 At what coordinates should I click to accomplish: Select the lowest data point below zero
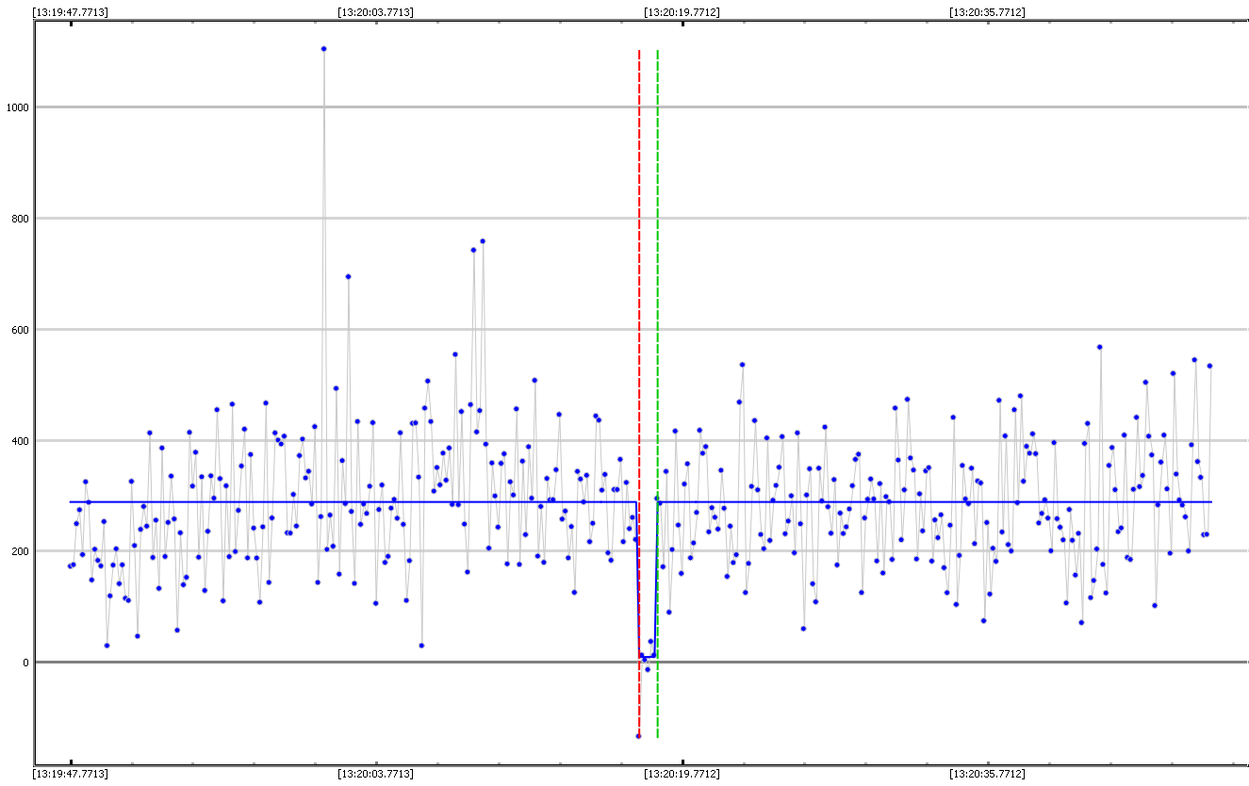coord(638,736)
